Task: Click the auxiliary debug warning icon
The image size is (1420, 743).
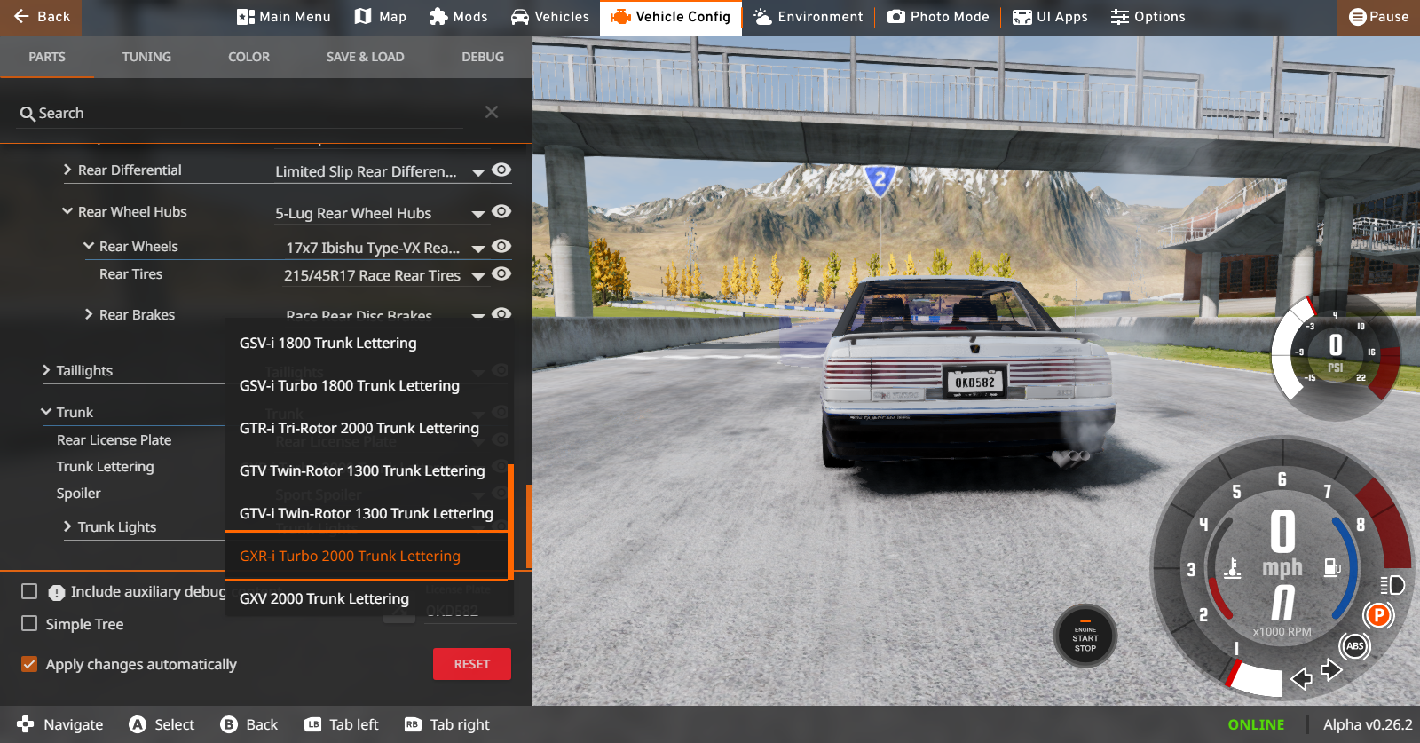Action: 57,592
